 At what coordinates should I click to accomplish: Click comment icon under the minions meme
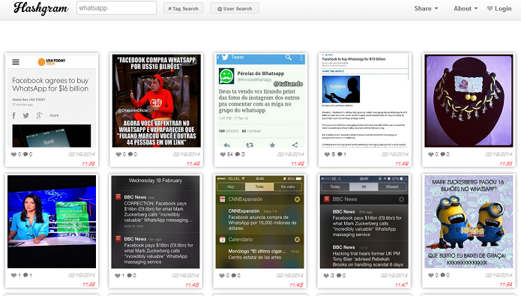click(442, 276)
